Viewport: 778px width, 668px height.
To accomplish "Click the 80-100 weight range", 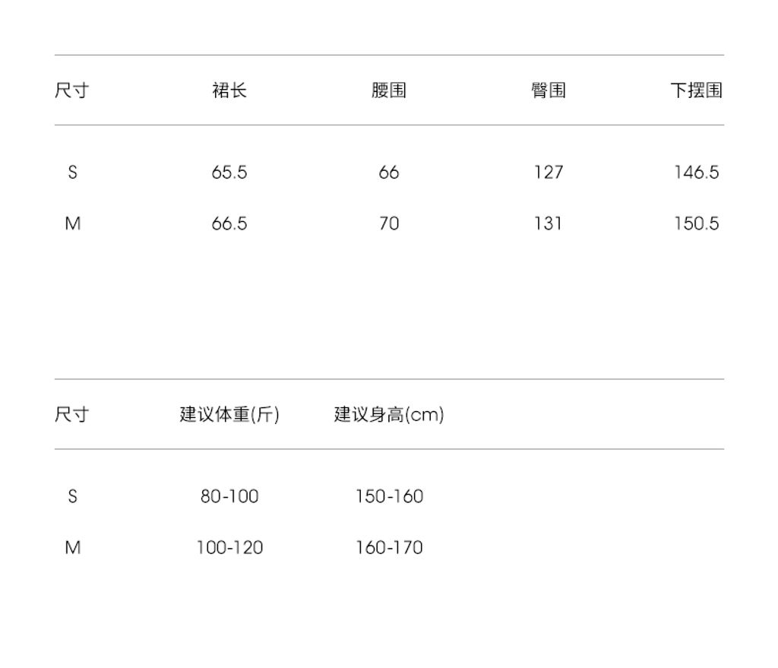I will click(x=229, y=496).
